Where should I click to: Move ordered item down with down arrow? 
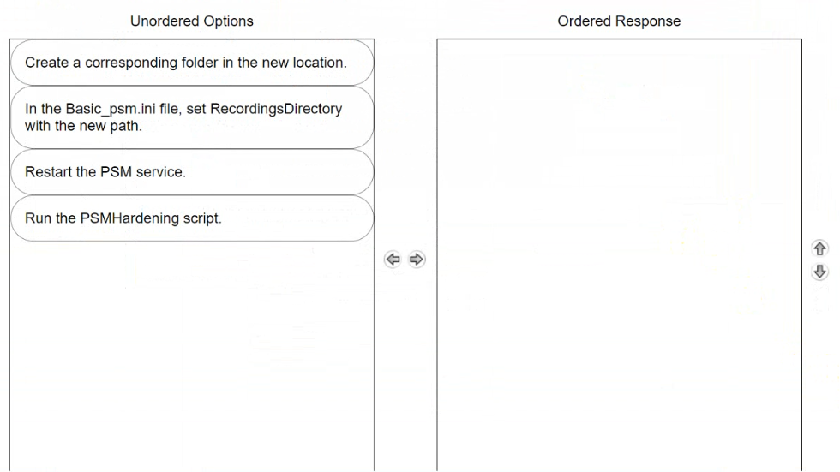819,272
